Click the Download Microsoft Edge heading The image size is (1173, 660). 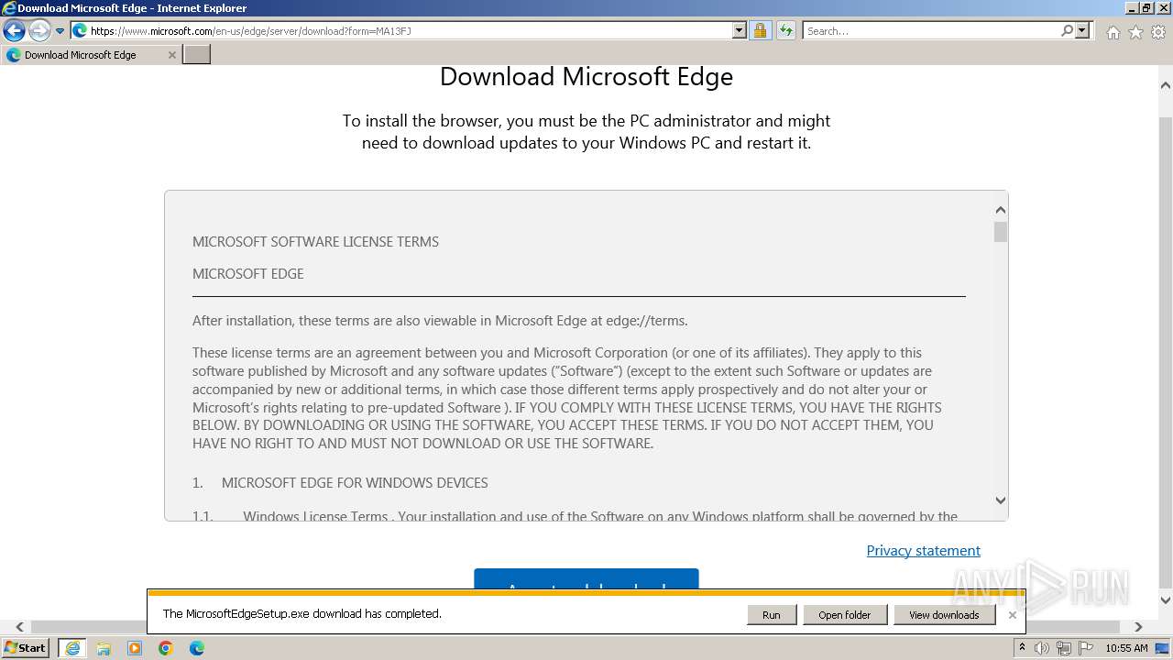(x=586, y=76)
